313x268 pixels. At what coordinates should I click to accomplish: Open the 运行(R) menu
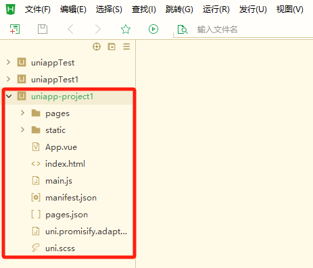pyautogui.click(x=216, y=9)
